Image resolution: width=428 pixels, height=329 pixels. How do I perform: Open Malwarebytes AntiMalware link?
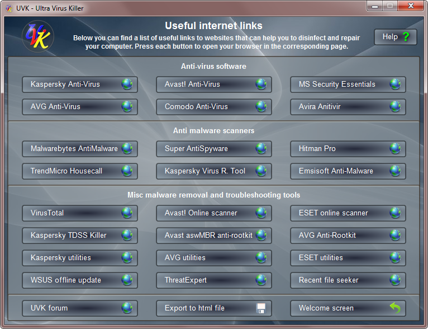(80, 149)
